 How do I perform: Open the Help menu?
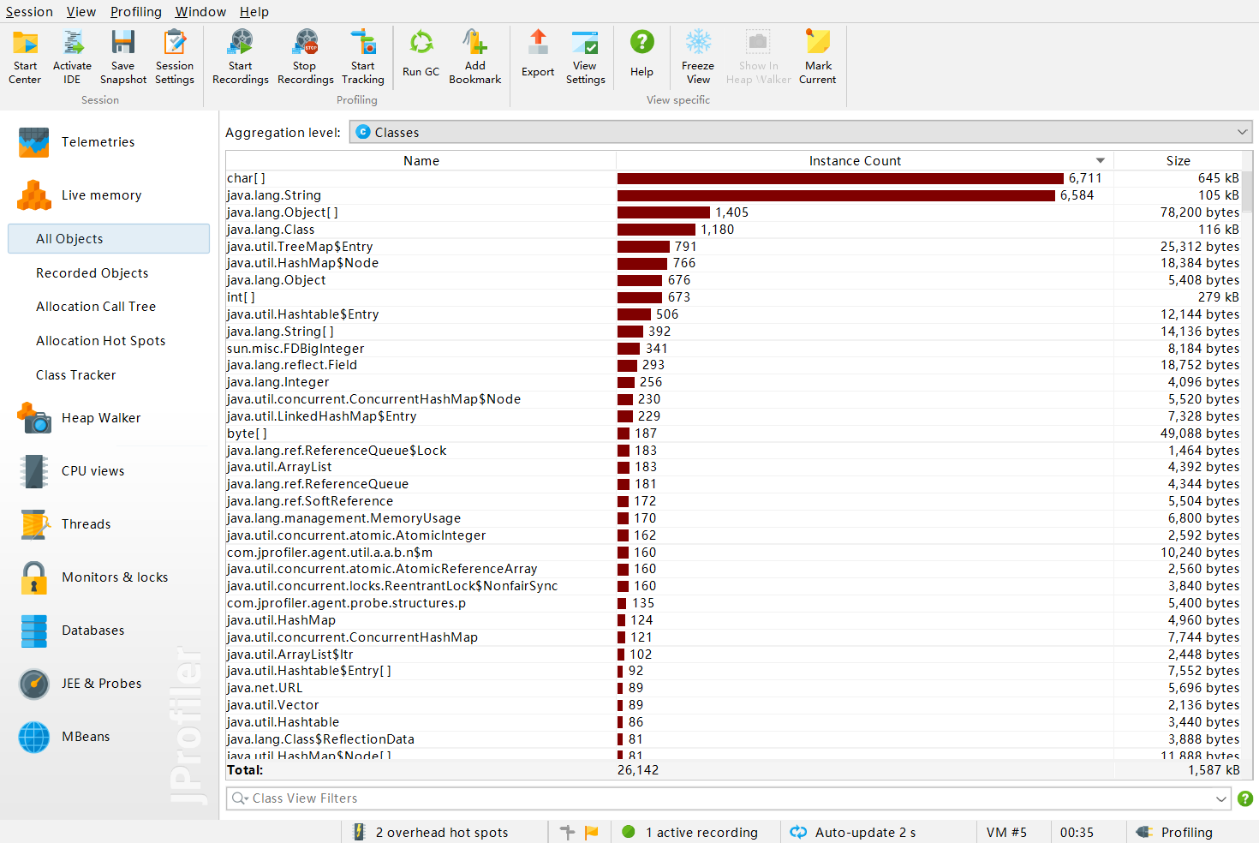(x=254, y=11)
